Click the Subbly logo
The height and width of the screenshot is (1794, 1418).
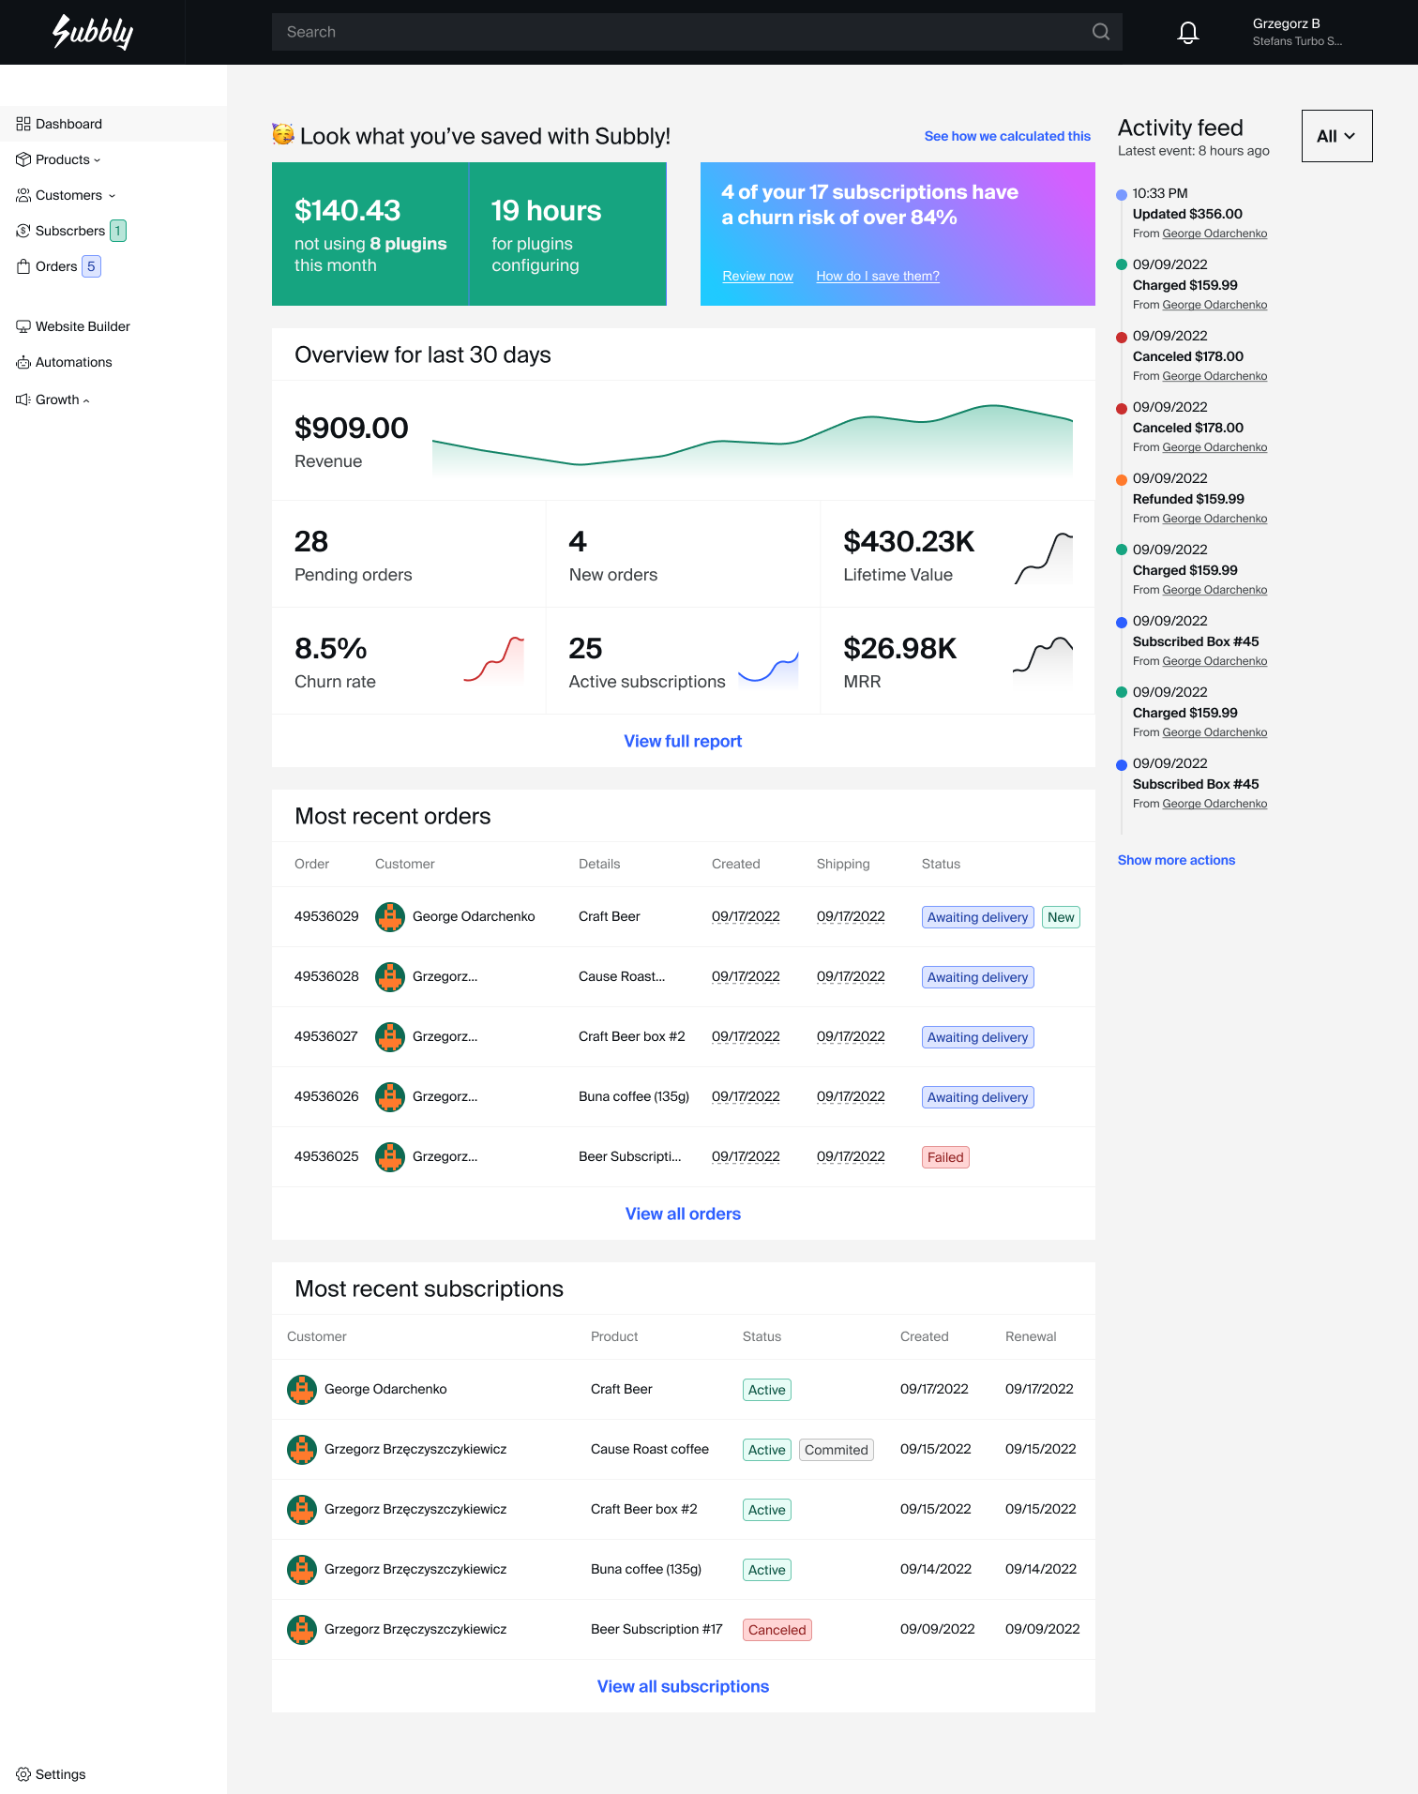[x=93, y=32]
